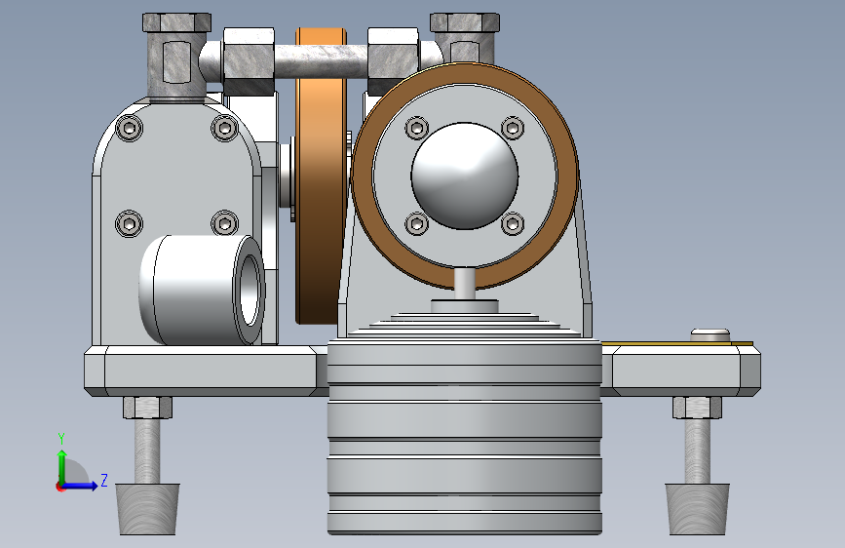
Task: Select the hex nut under the left base plate
Action: pyautogui.click(x=147, y=408)
